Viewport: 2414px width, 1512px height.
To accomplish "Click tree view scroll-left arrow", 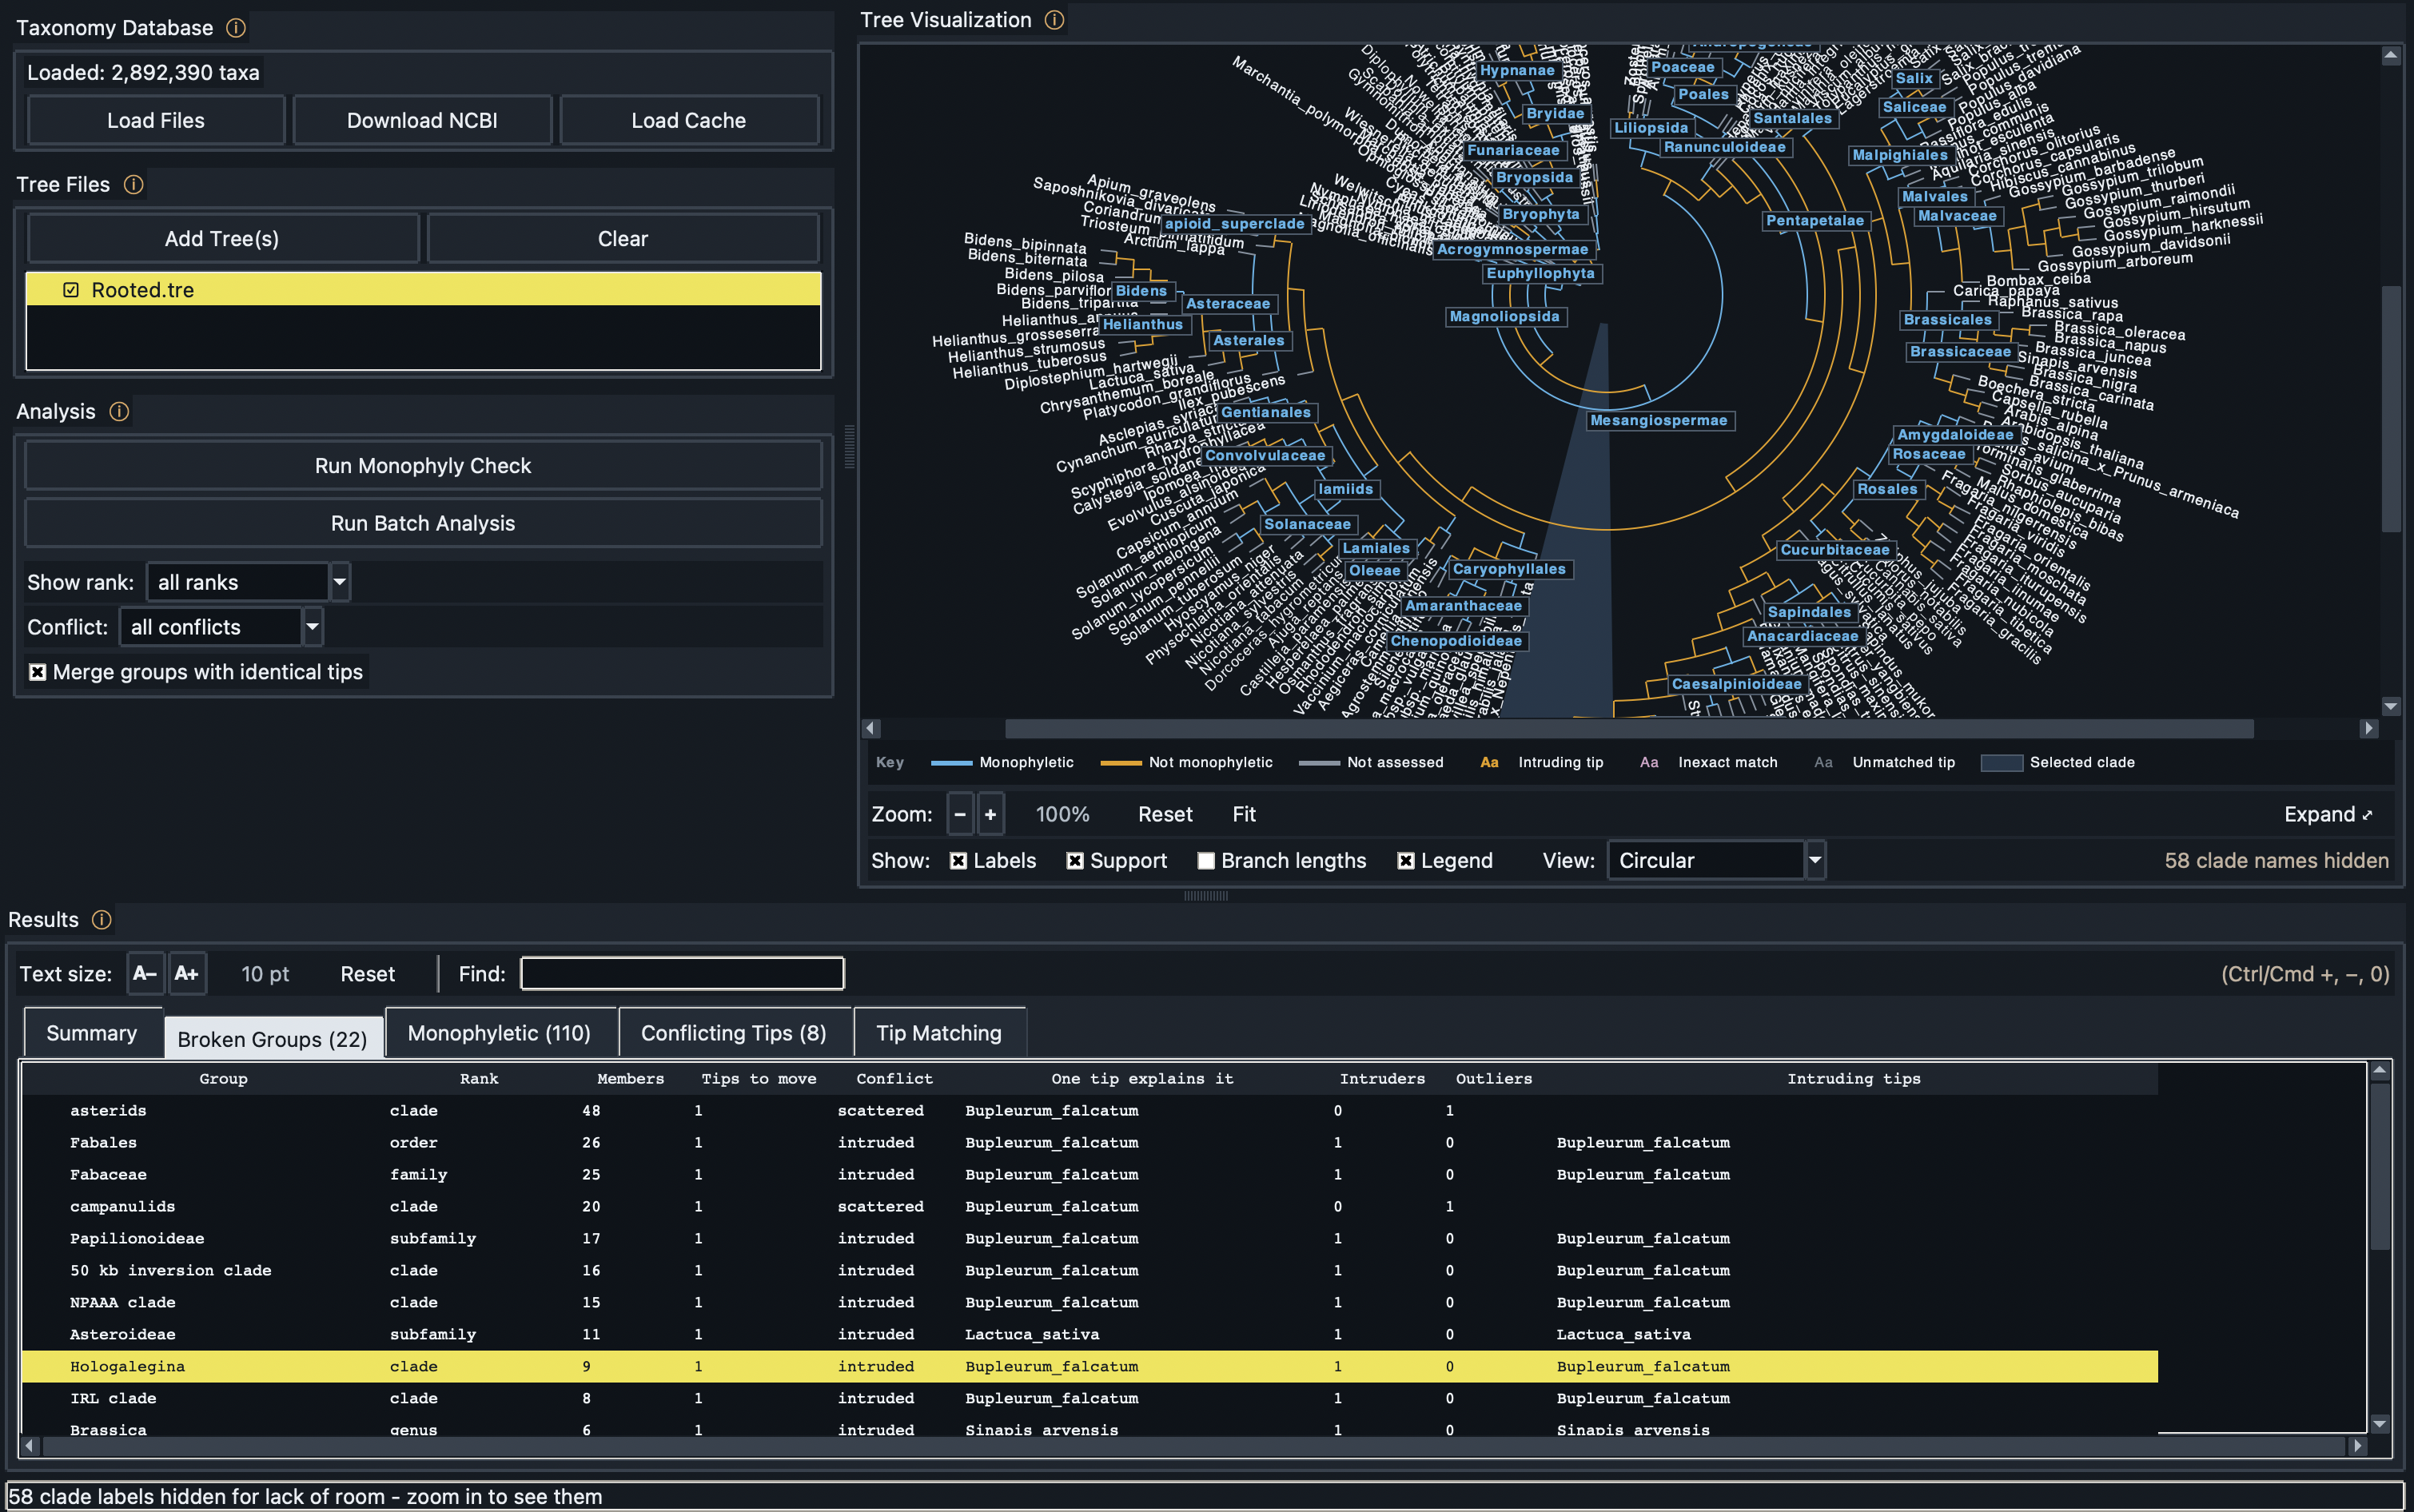I will tap(871, 729).
